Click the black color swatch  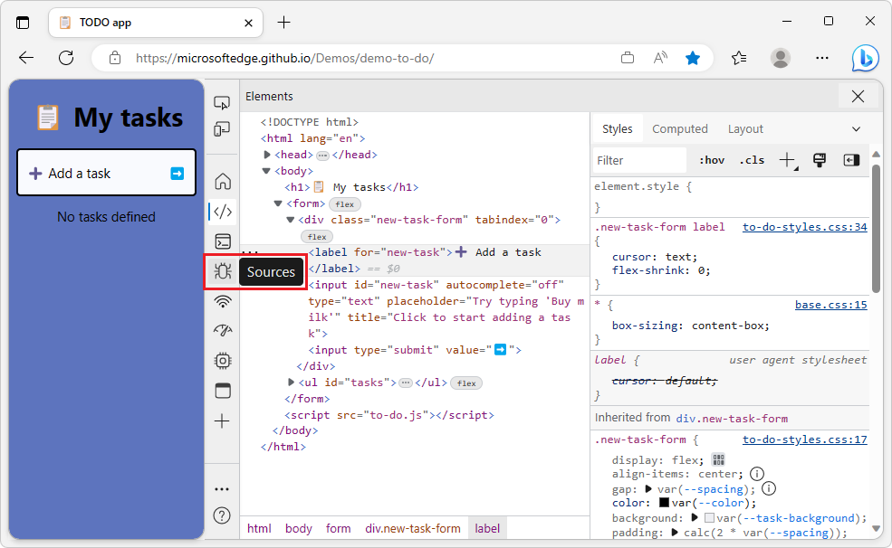(663, 503)
